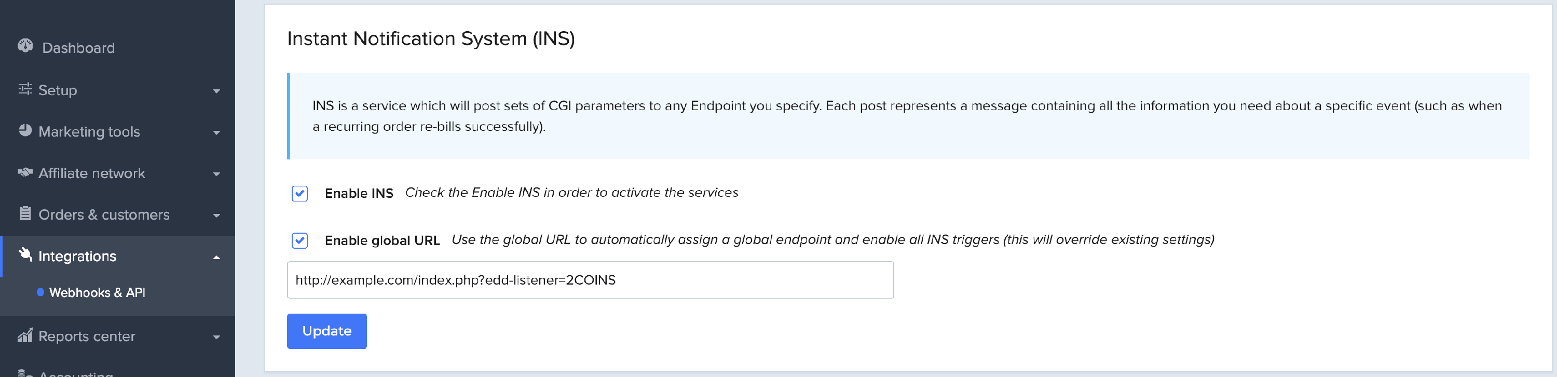Expand the Marketing tools arrow
Screen dimensions: 1557x377
pyautogui.click(x=216, y=132)
